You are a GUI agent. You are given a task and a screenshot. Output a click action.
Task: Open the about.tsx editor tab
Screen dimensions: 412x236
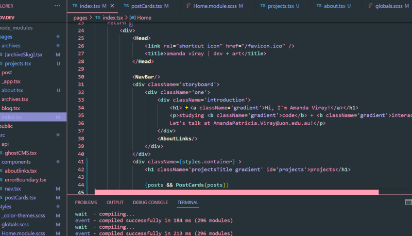(334, 6)
